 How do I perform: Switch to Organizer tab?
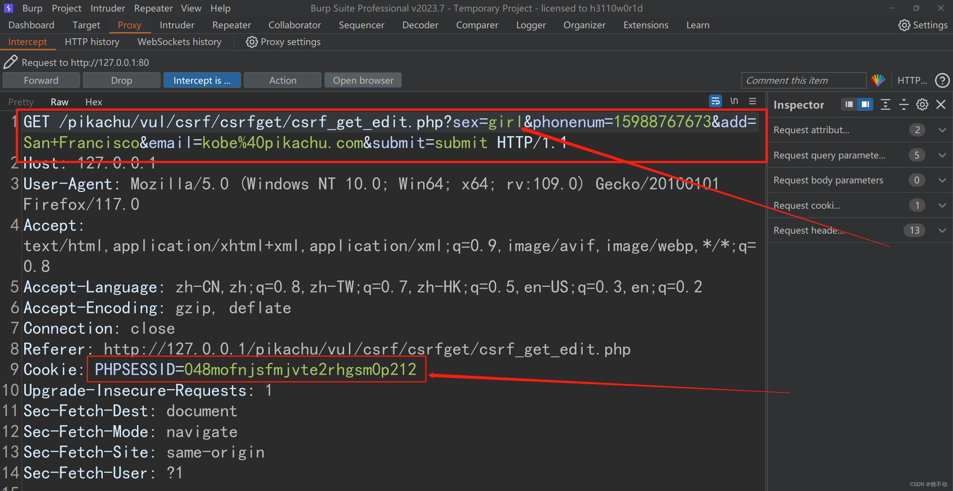tap(584, 25)
